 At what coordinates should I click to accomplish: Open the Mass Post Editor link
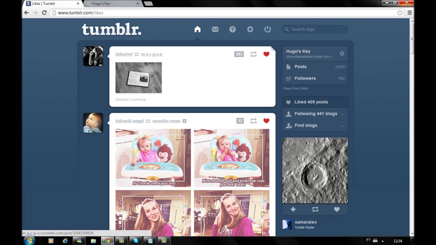pos(296,88)
